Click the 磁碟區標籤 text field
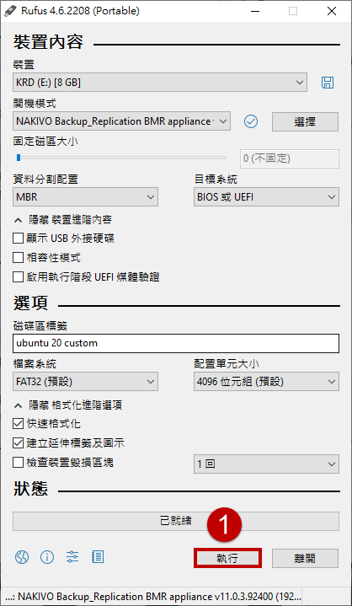The width and height of the screenshot is (352, 606). pyautogui.click(x=176, y=344)
